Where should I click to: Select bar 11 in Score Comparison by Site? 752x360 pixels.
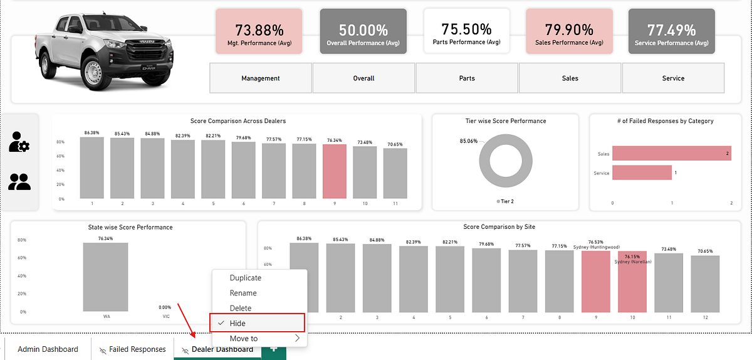pos(669,283)
